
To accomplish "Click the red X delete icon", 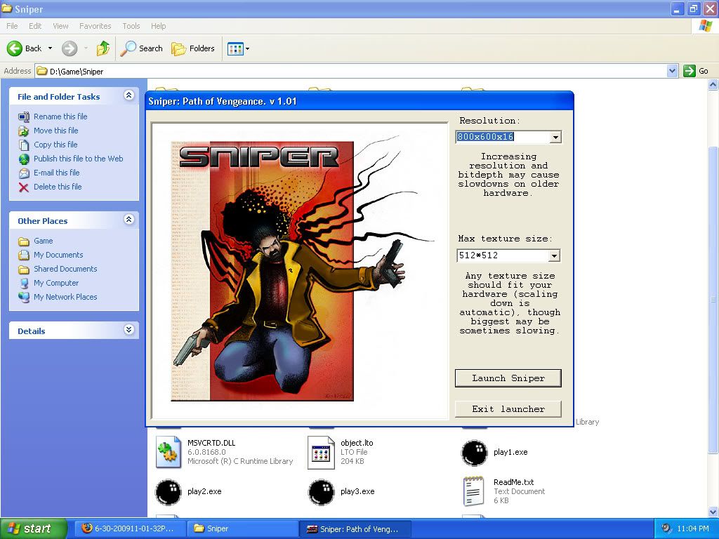I will coord(24,187).
